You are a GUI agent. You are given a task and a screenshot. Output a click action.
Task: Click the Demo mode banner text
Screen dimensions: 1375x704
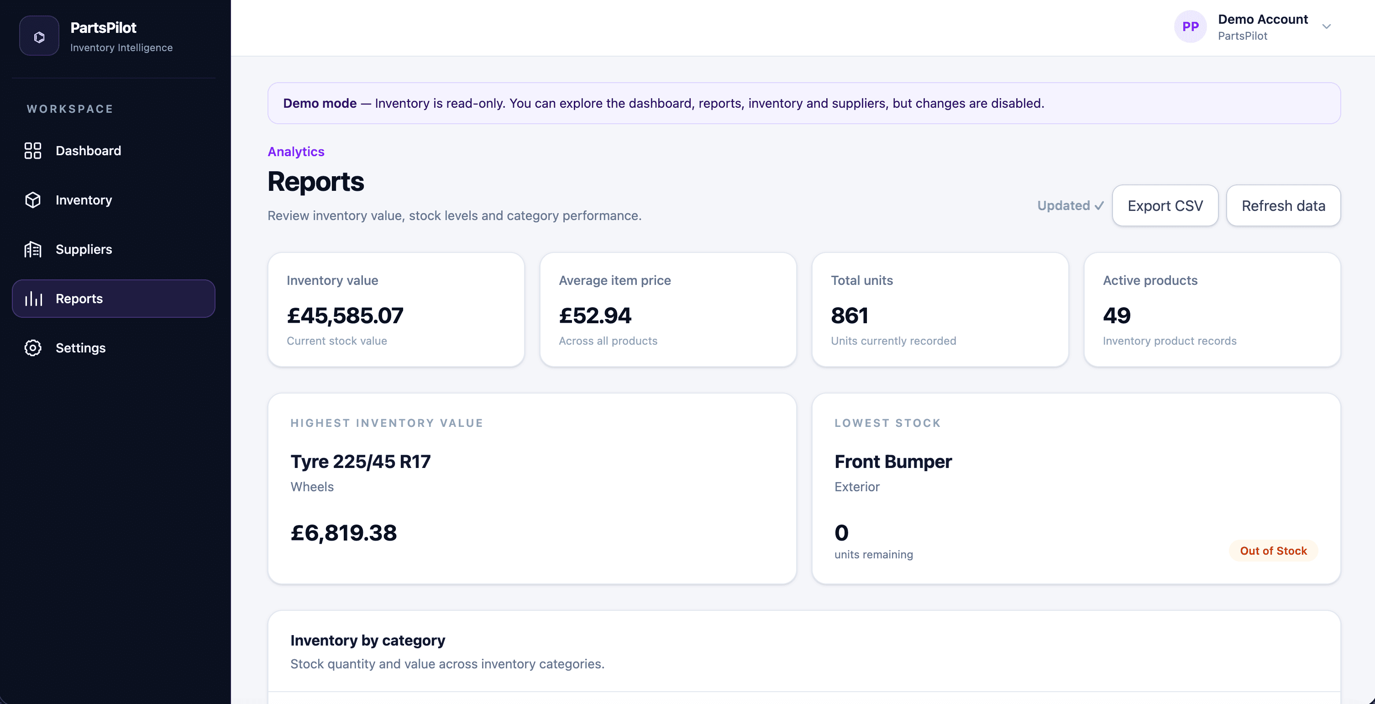663,103
